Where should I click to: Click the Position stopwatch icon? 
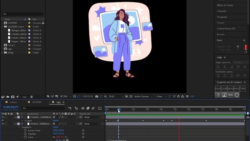(25, 134)
